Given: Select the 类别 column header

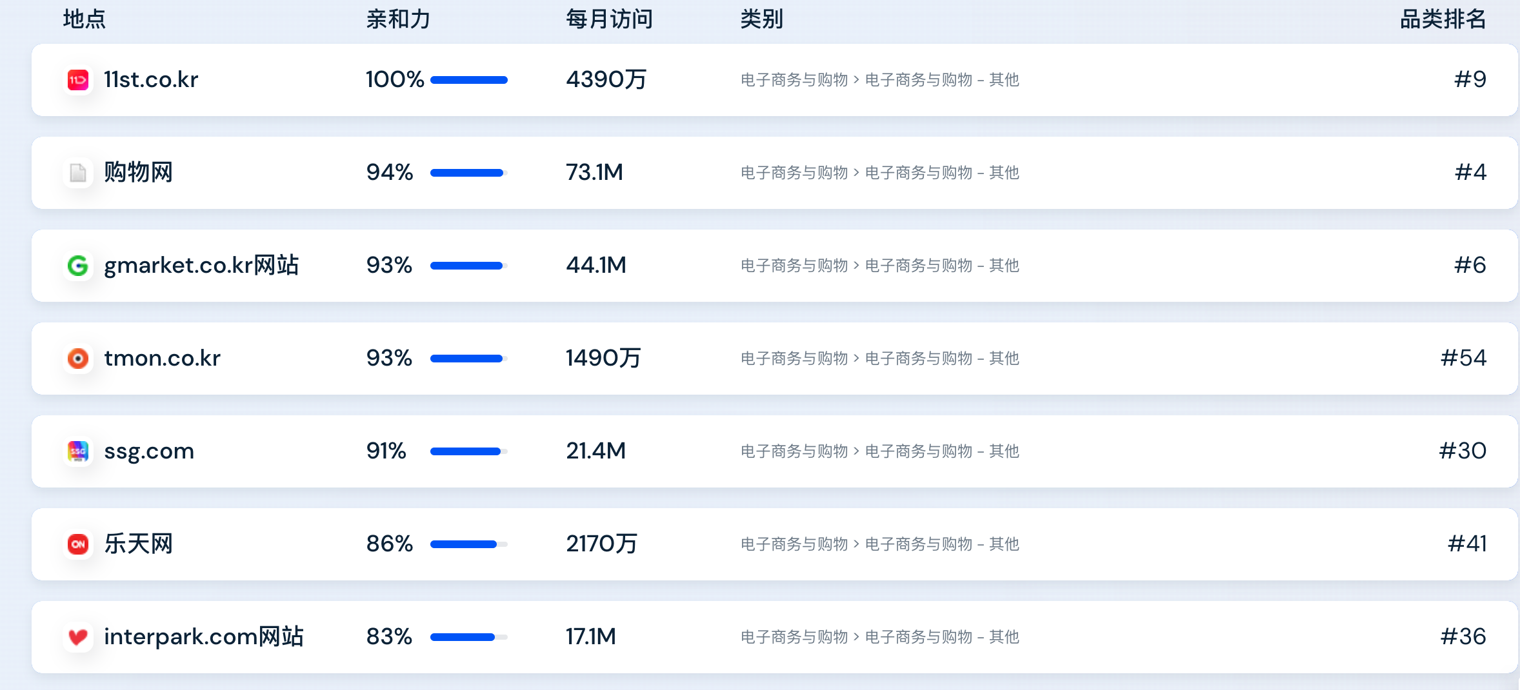Looking at the screenshot, I should click(762, 19).
